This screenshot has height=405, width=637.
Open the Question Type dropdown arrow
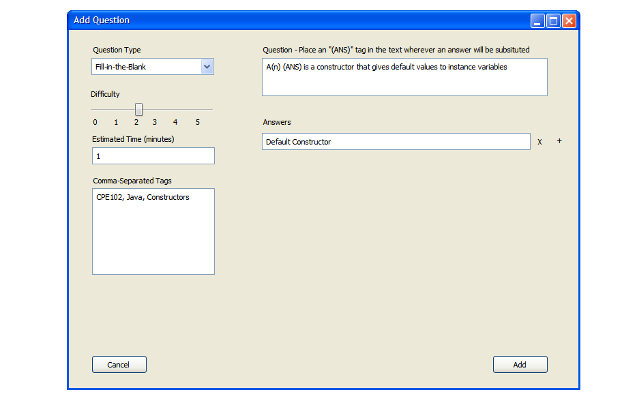tap(207, 67)
